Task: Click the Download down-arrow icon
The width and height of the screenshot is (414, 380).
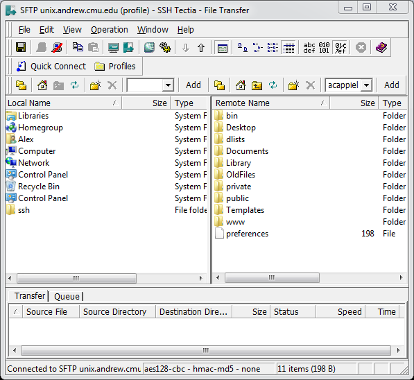Action: [x=186, y=48]
